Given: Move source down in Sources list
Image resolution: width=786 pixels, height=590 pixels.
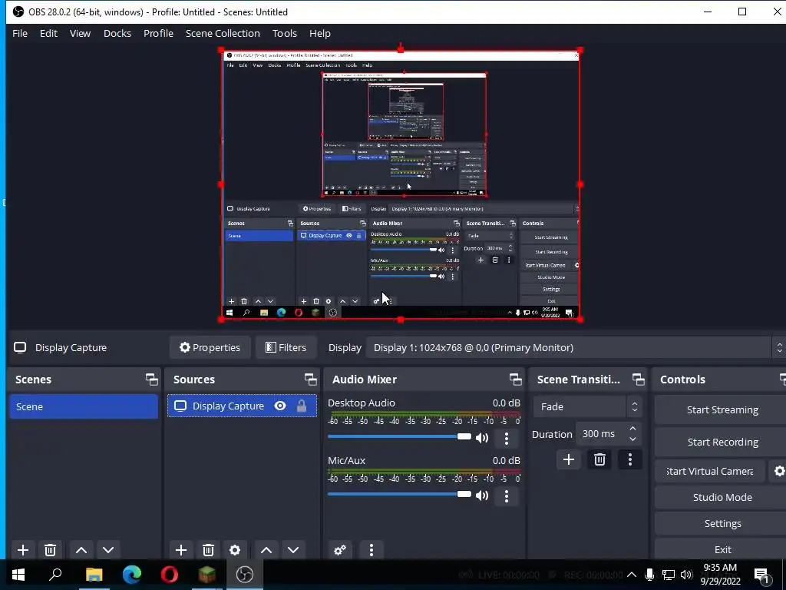Looking at the screenshot, I should click(293, 550).
